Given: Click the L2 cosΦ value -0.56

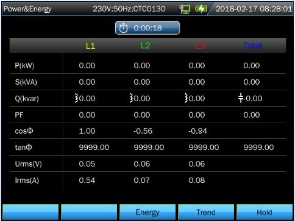Looking at the screenshot, I should [x=143, y=131].
